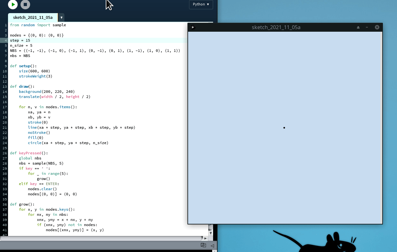
Task: Open the tab options arrow menu
Action: point(61,18)
